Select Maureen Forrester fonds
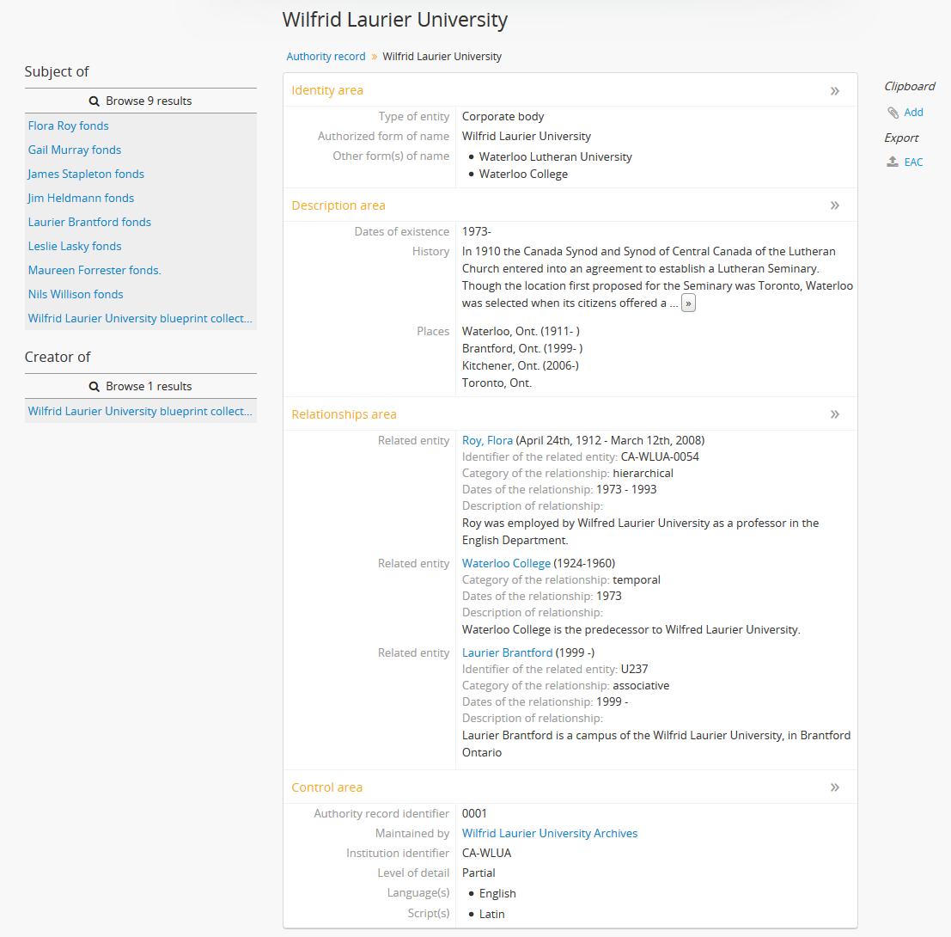 click(x=94, y=270)
